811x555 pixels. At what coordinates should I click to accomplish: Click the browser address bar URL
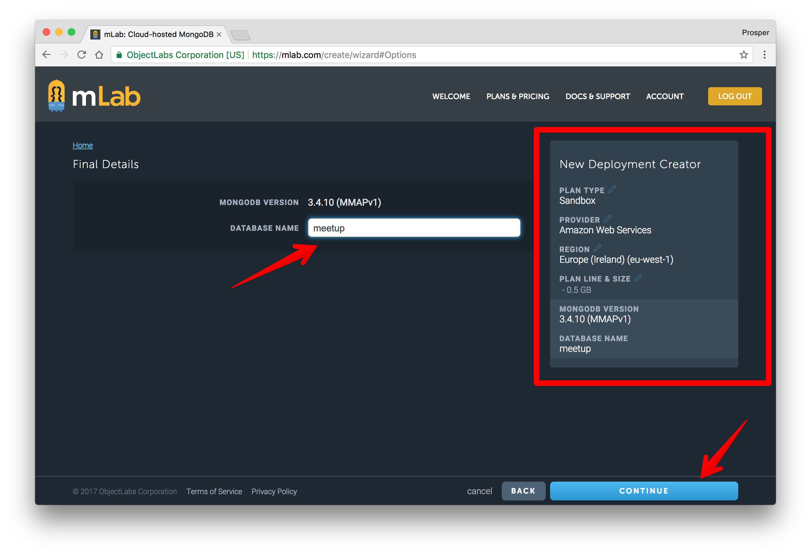[334, 55]
